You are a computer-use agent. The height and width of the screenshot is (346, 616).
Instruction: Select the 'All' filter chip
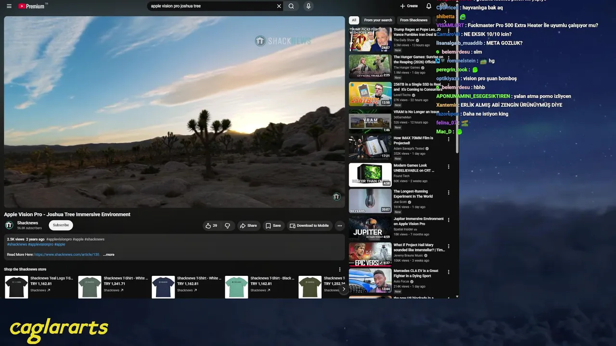pos(354,20)
